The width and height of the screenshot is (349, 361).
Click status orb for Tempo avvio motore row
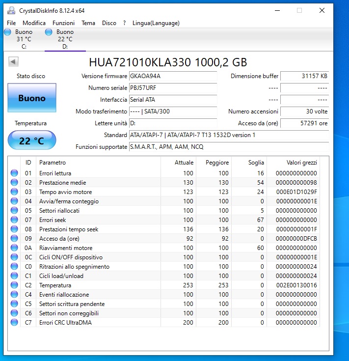click(x=14, y=192)
